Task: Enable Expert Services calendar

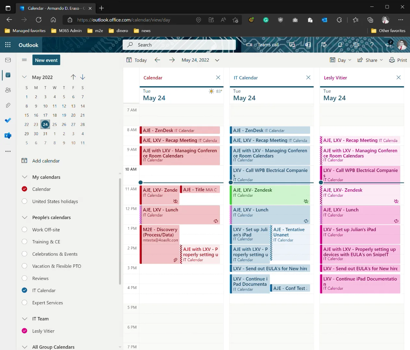Action: coord(24,302)
